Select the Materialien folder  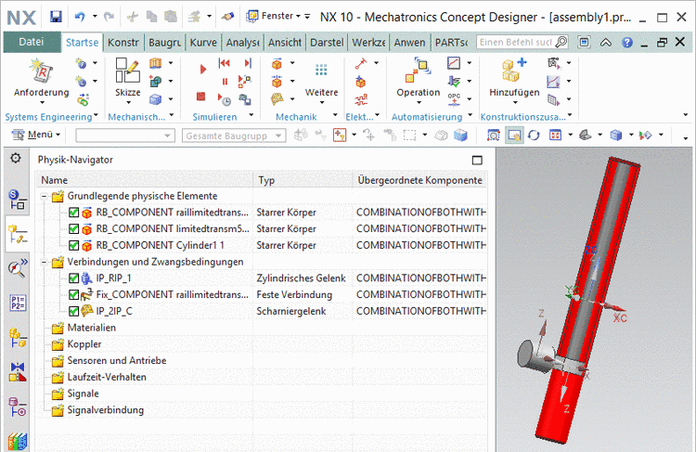pos(92,328)
